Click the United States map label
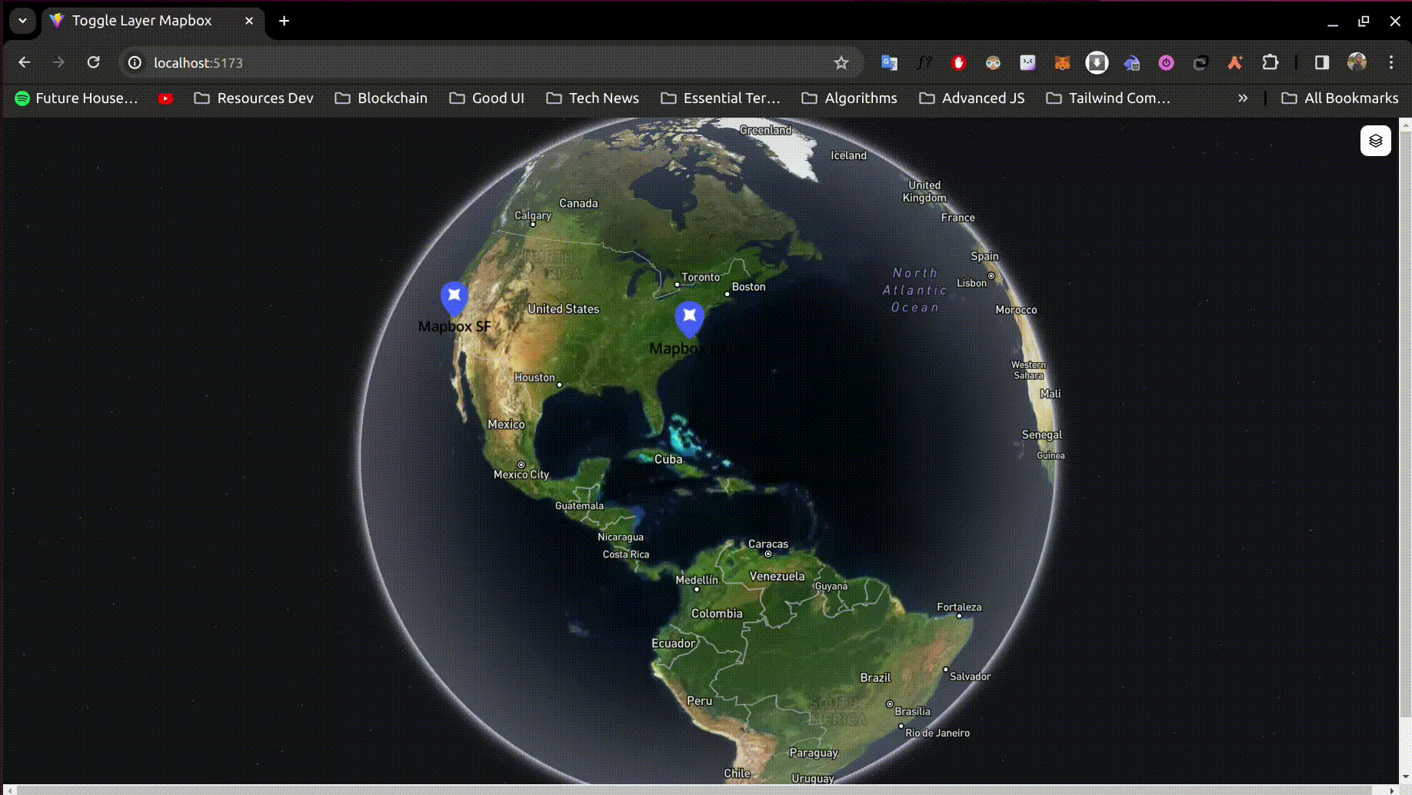Viewport: 1412px width, 795px height. point(563,309)
